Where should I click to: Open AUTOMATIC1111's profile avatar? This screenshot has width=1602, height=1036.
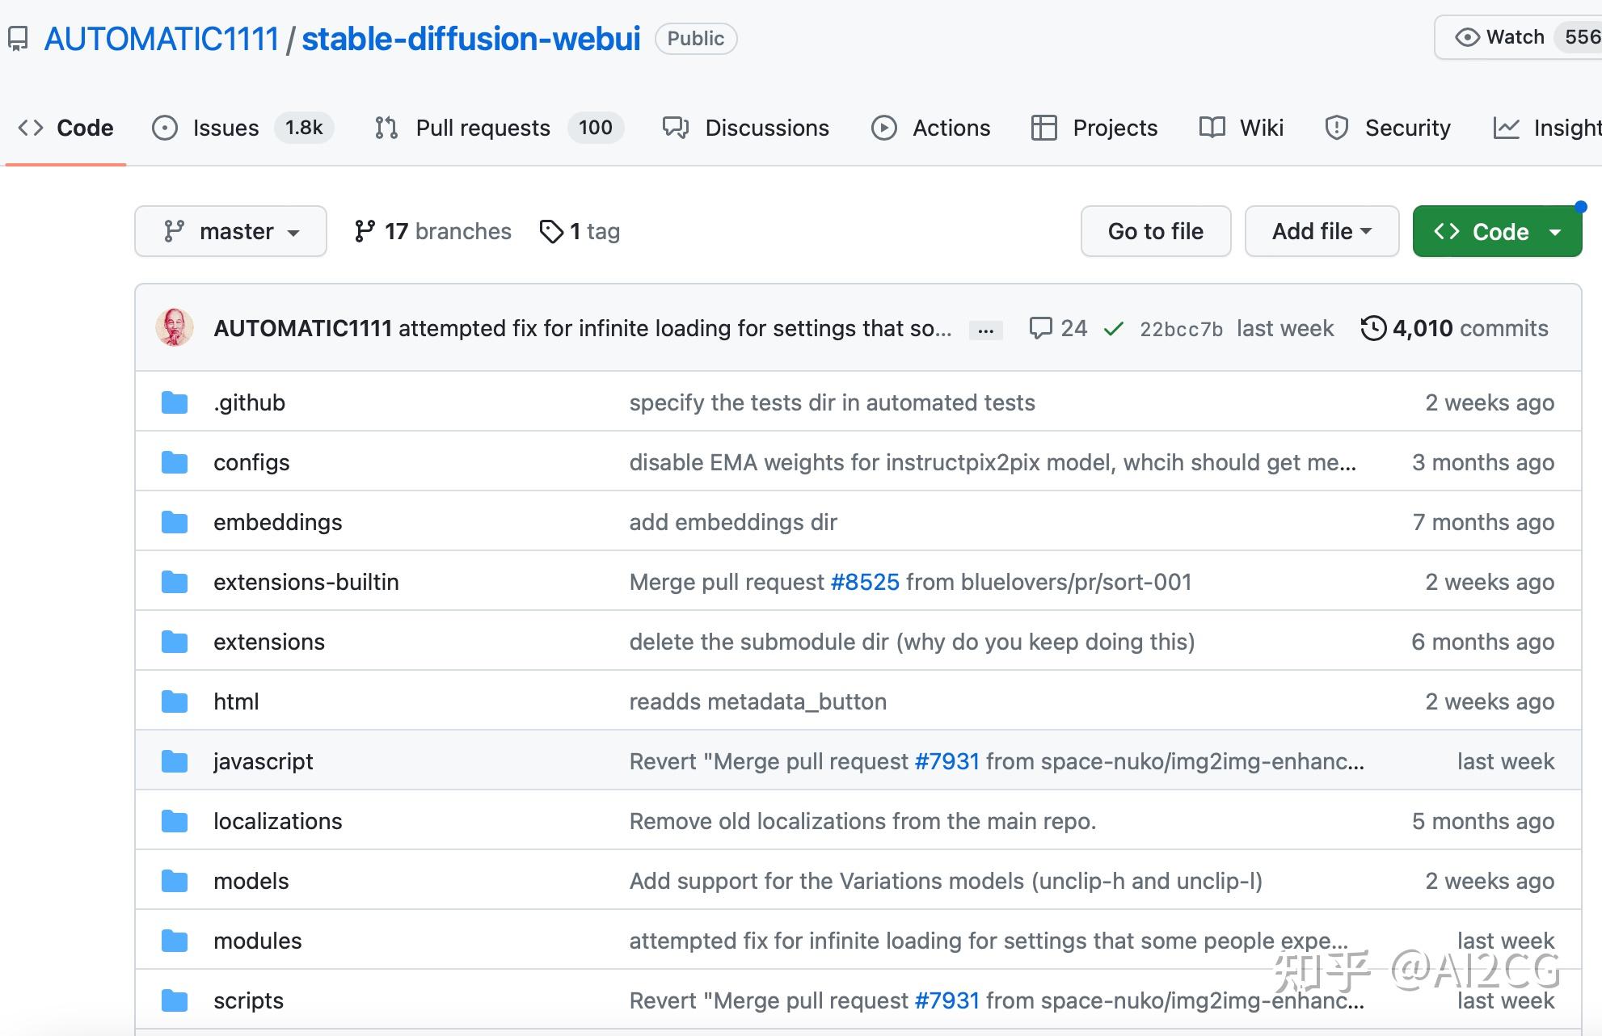point(175,328)
